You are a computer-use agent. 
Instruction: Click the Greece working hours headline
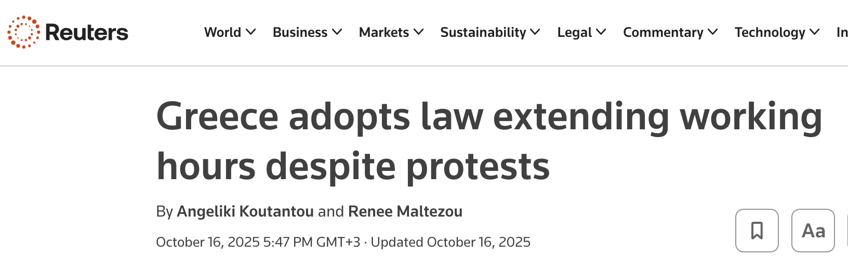click(x=488, y=141)
